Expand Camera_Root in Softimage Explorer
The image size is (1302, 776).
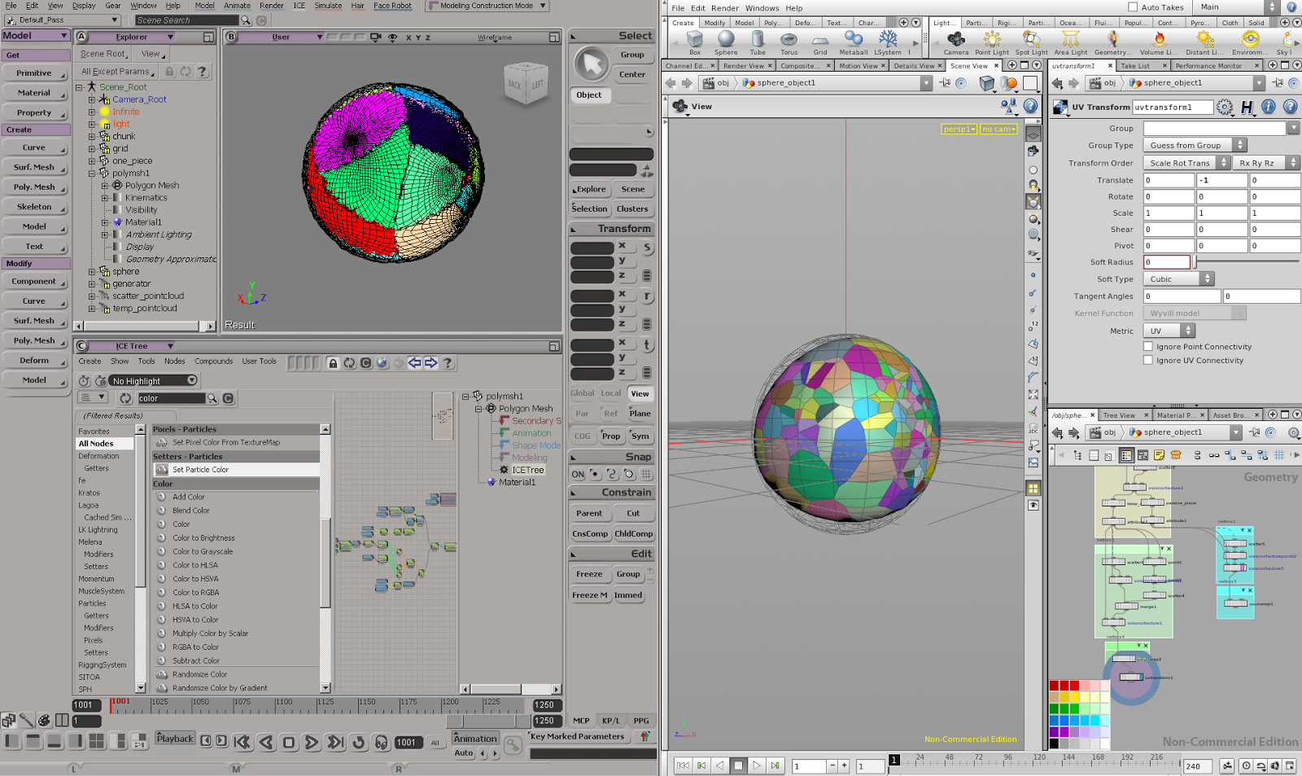pos(92,99)
